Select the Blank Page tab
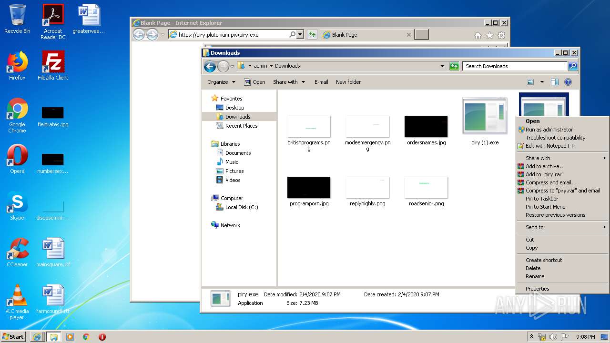Image resolution: width=610 pixels, height=343 pixels. 367,34
